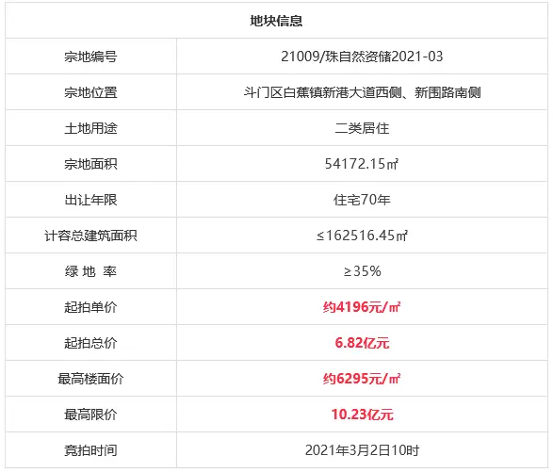
Task: Select the 最高限价 label cell
Action: click(90, 415)
